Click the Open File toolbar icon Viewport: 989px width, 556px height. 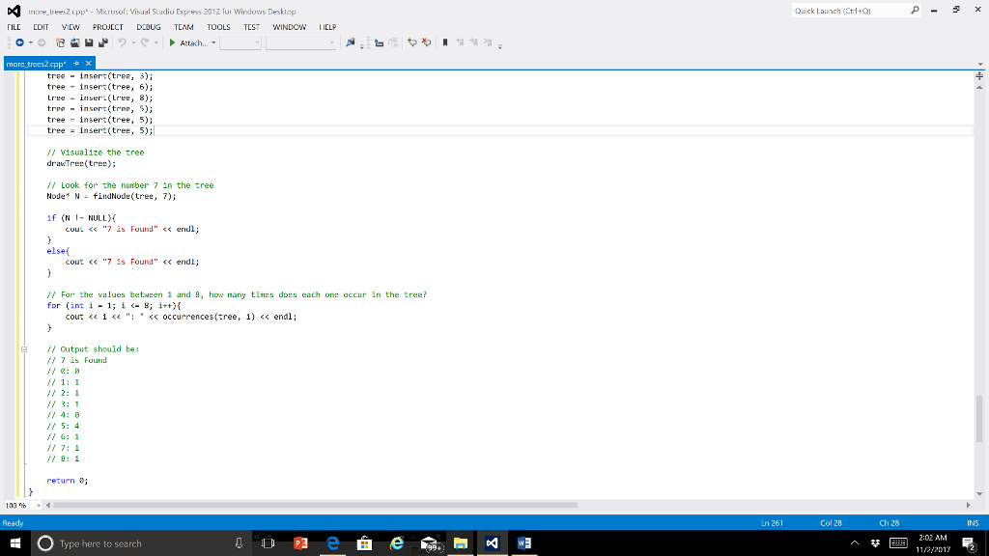tap(74, 42)
